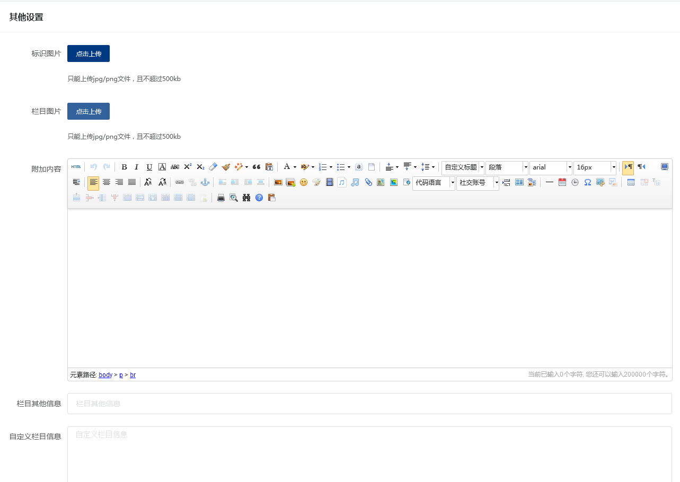The image size is (680, 482).
Task: Open 自定义标题 custom heading dropdown
Action: pos(463,168)
